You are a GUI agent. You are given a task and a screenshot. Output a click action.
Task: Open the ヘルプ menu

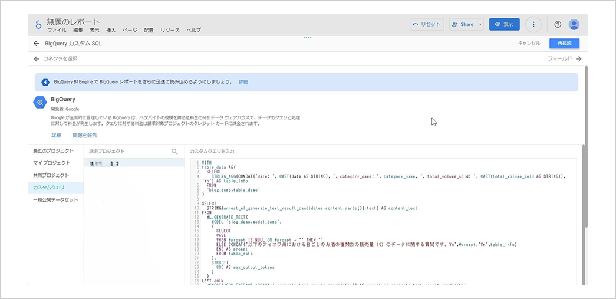point(193,30)
